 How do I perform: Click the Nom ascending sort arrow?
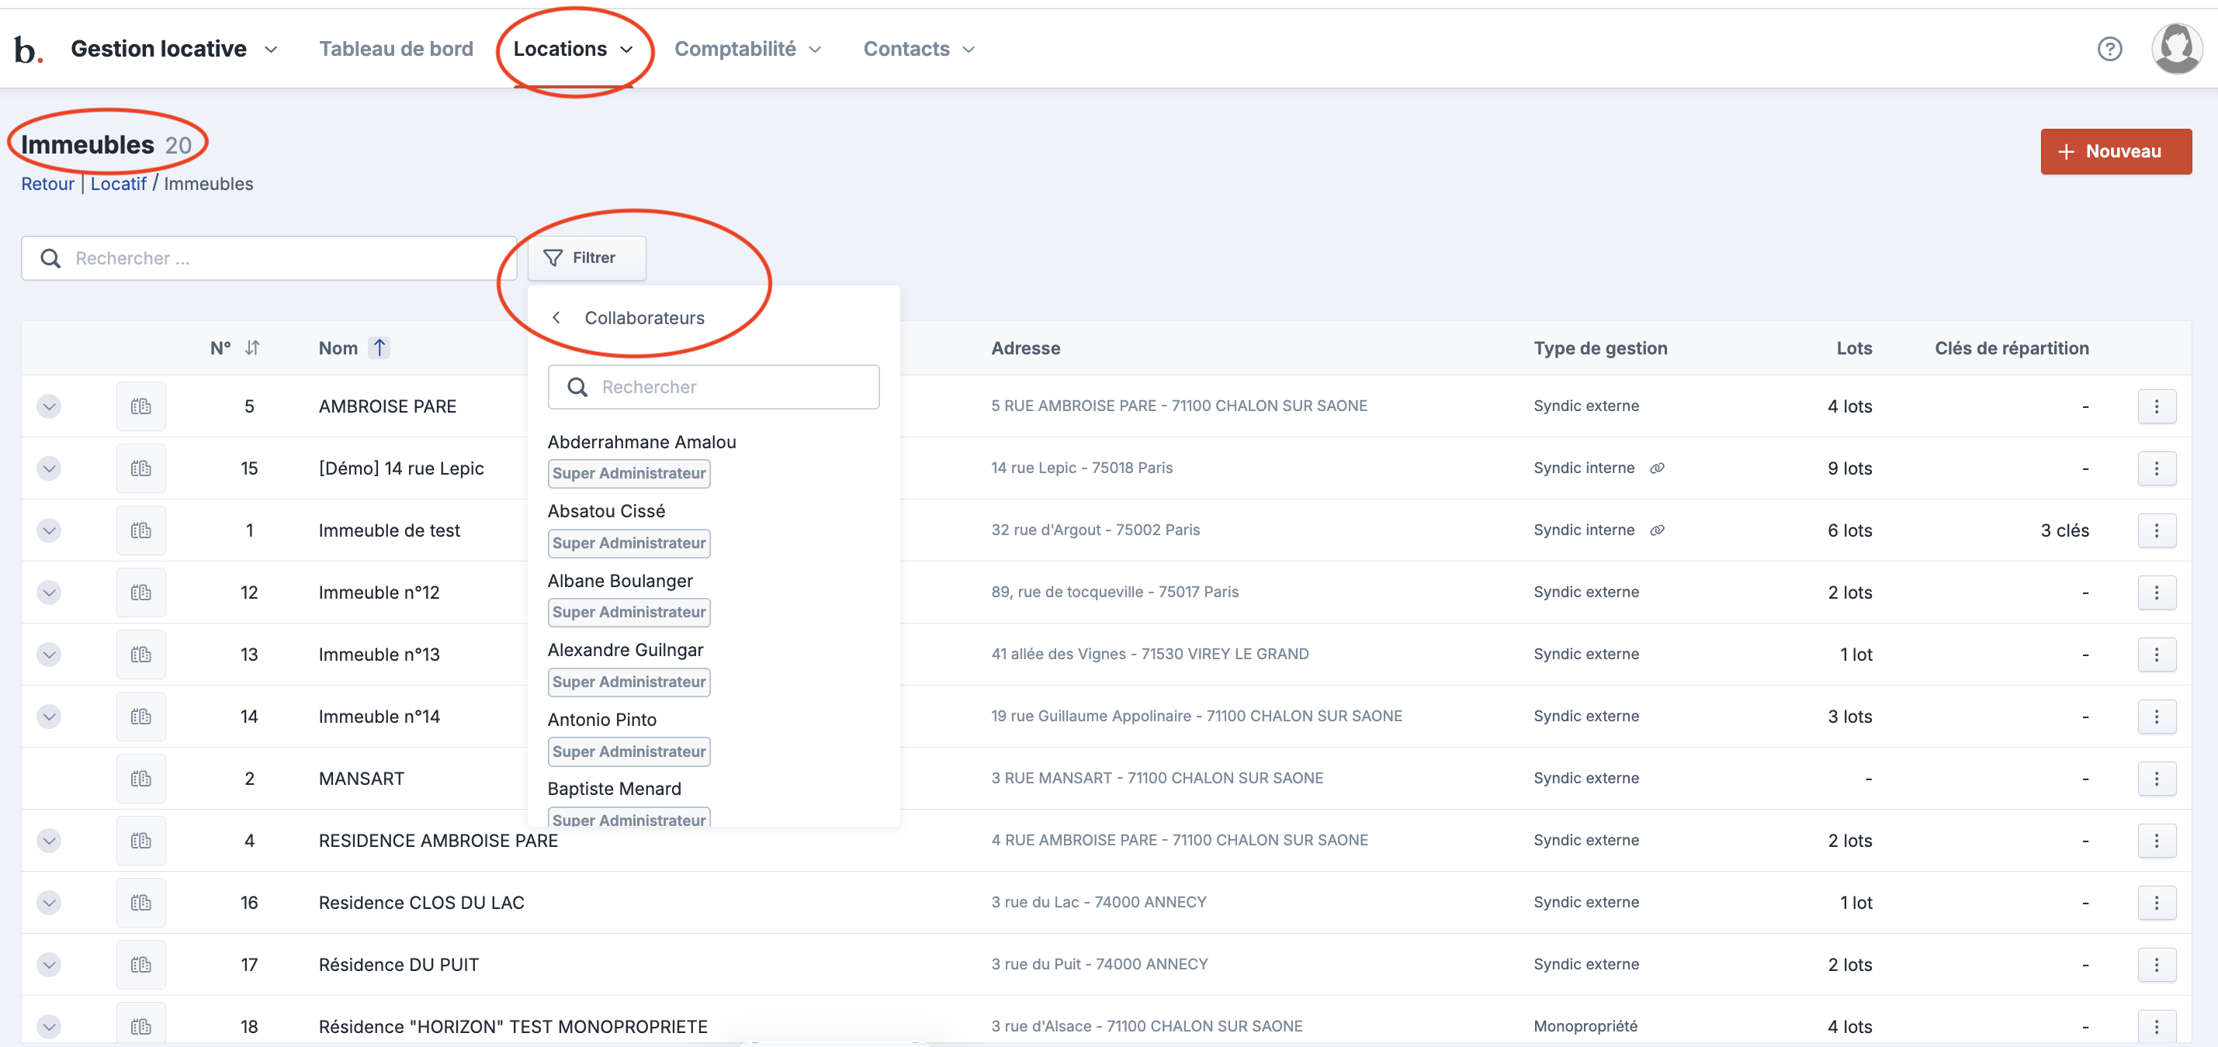coord(379,347)
